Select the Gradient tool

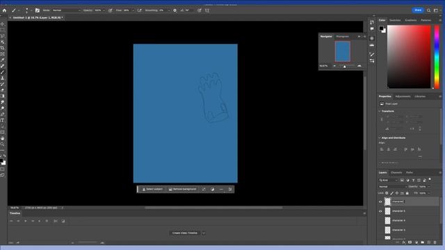(3, 96)
